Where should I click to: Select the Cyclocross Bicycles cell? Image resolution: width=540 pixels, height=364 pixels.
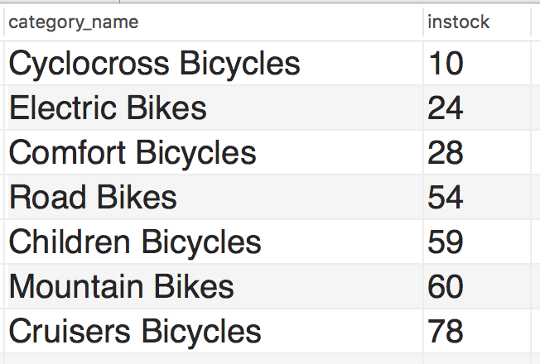(214, 63)
